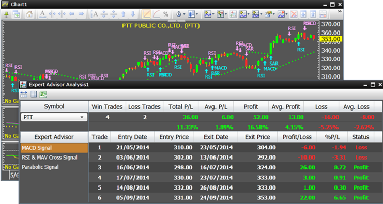Click the horizontal expand arrows icon
The width and height of the screenshot is (383, 204).
52,14
